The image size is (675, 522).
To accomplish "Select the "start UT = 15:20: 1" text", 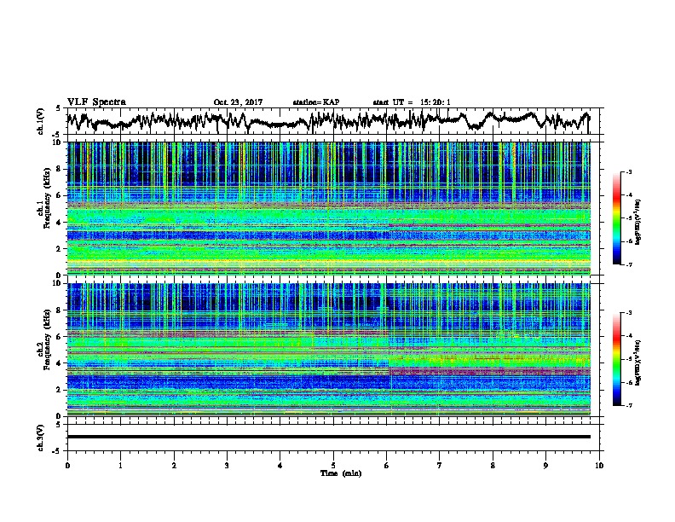I will pos(412,102).
